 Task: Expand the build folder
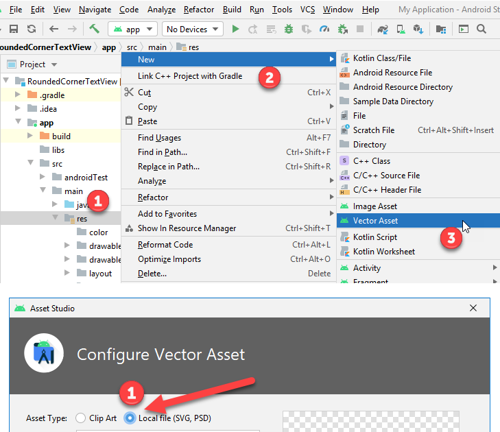point(30,136)
